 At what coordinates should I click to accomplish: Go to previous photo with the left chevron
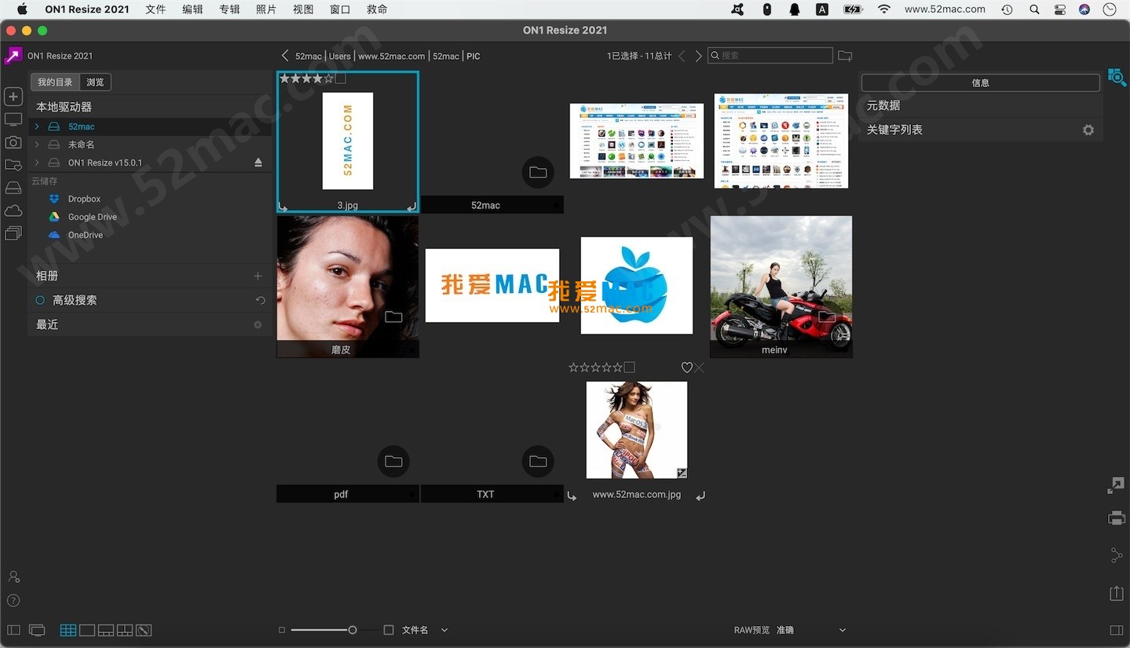[x=682, y=56]
